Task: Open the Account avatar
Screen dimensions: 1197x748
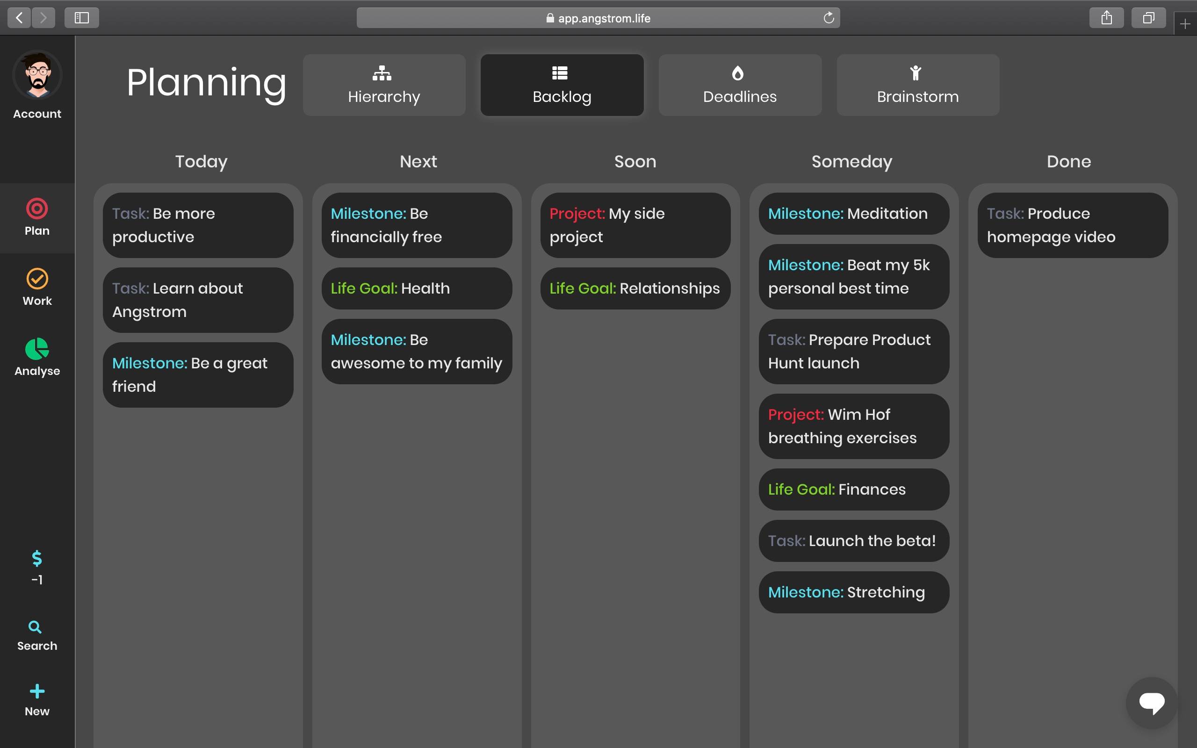Action: [x=36, y=75]
